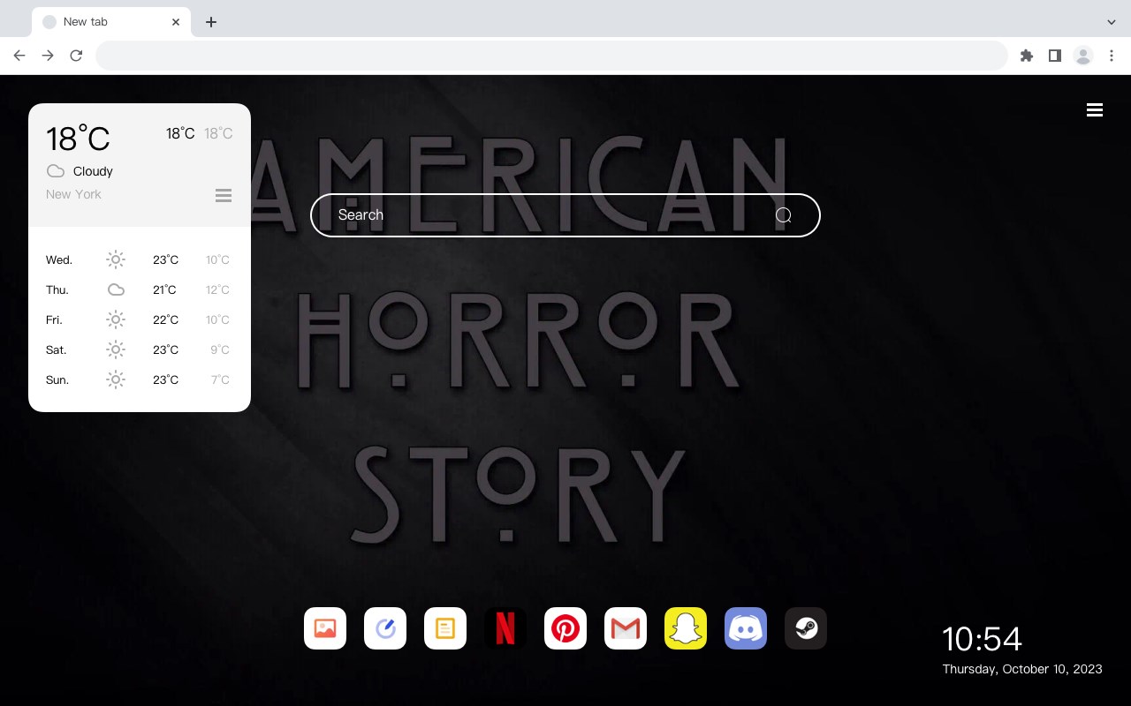Click the cloud icon beside Cloudy
This screenshot has height=706, width=1131.
pyautogui.click(x=55, y=171)
